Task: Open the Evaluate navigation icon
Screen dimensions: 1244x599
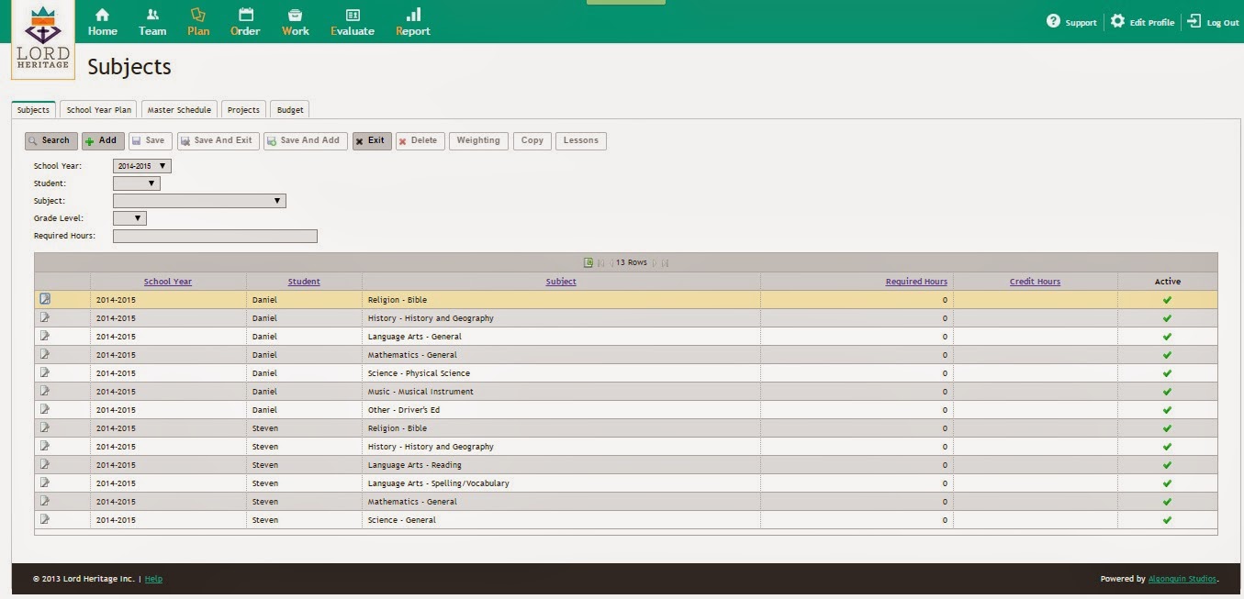Action: pos(353,15)
